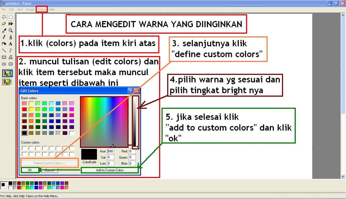Viewport: 346px width, 199px height.
Task: Pick lime green in the palette
Action: tap(28, 188)
